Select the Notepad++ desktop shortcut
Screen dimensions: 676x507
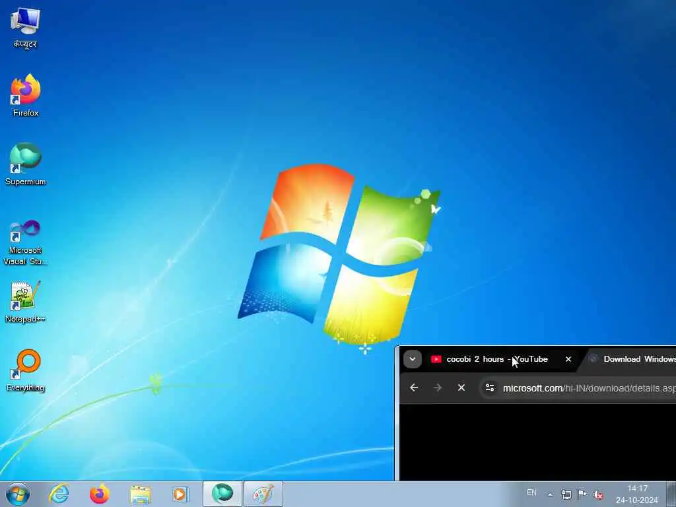(x=26, y=302)
